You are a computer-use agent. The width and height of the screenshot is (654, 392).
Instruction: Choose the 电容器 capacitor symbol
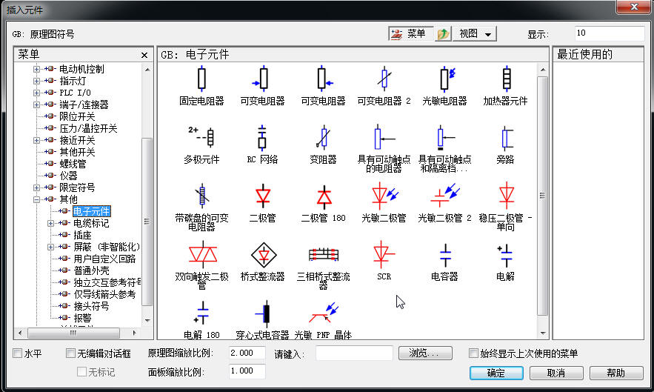tap(444, 256)
